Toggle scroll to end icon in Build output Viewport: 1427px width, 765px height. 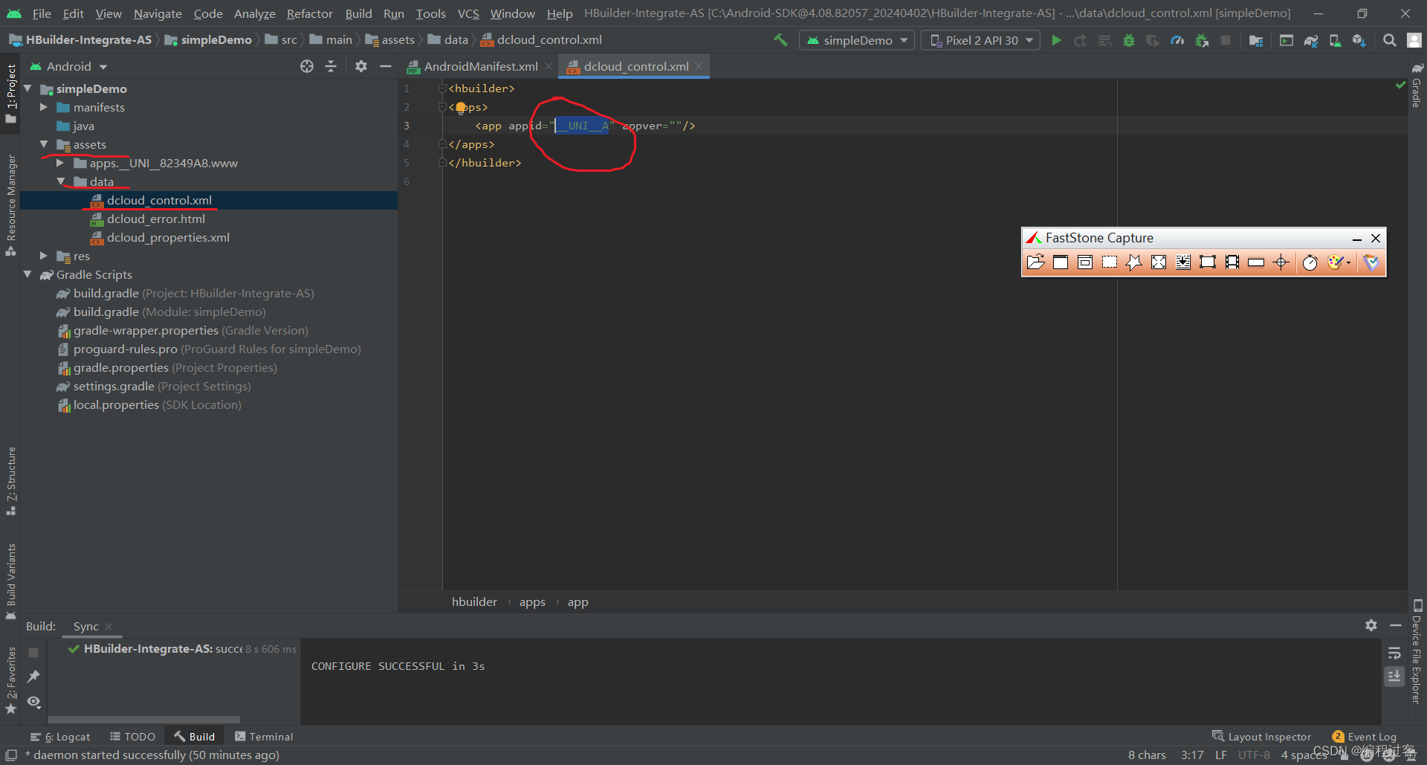pos(1394,676)
